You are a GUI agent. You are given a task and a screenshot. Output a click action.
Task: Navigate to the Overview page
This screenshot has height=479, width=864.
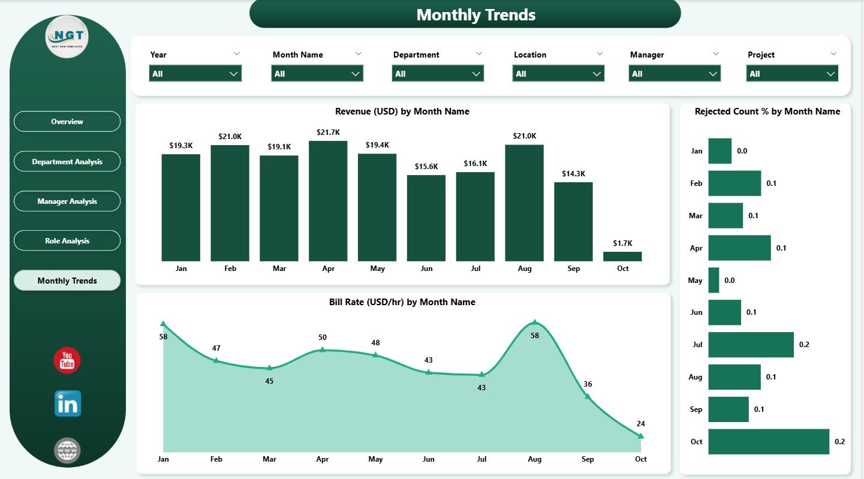coord(67,121)
